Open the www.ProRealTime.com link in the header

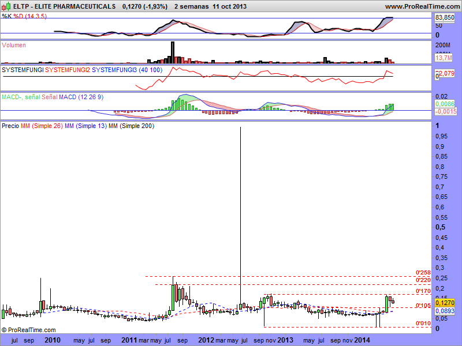pos(422,6)
